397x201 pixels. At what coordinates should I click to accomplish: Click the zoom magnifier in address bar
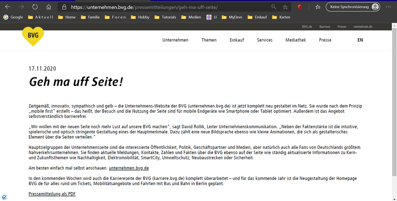coord(274,7)
